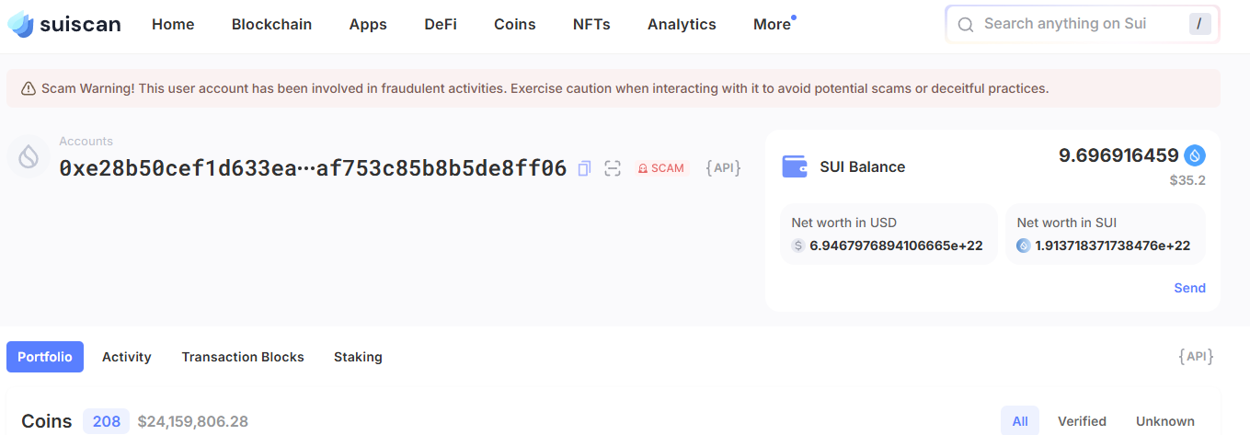Open the Transaction Blocks tab
The width and height of the screenshot is (1250, 435).
243,357
